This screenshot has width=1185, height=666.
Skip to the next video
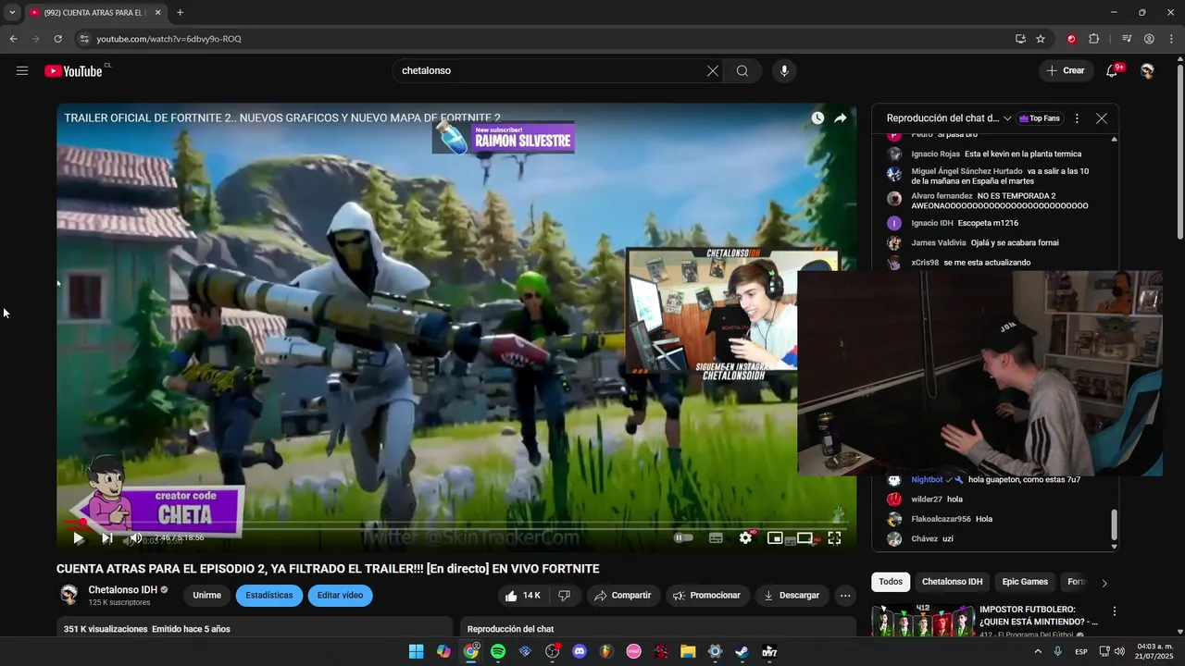(x=106, y=538)
